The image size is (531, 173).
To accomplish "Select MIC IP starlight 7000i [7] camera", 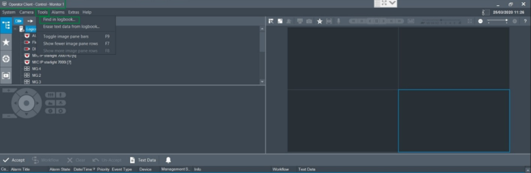I will point(48,62).
